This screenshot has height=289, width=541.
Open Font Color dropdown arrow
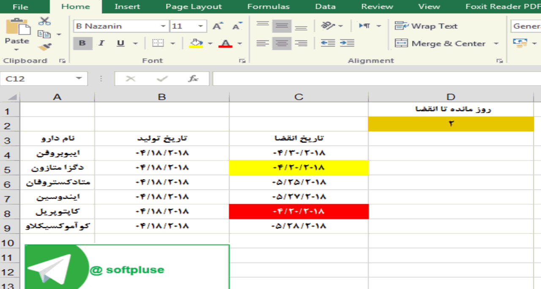(240, 43)
